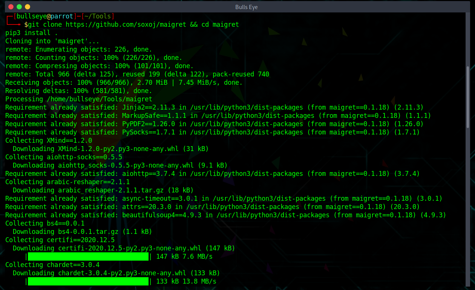Click the yellow minimize window button

[x=27, y=7]
